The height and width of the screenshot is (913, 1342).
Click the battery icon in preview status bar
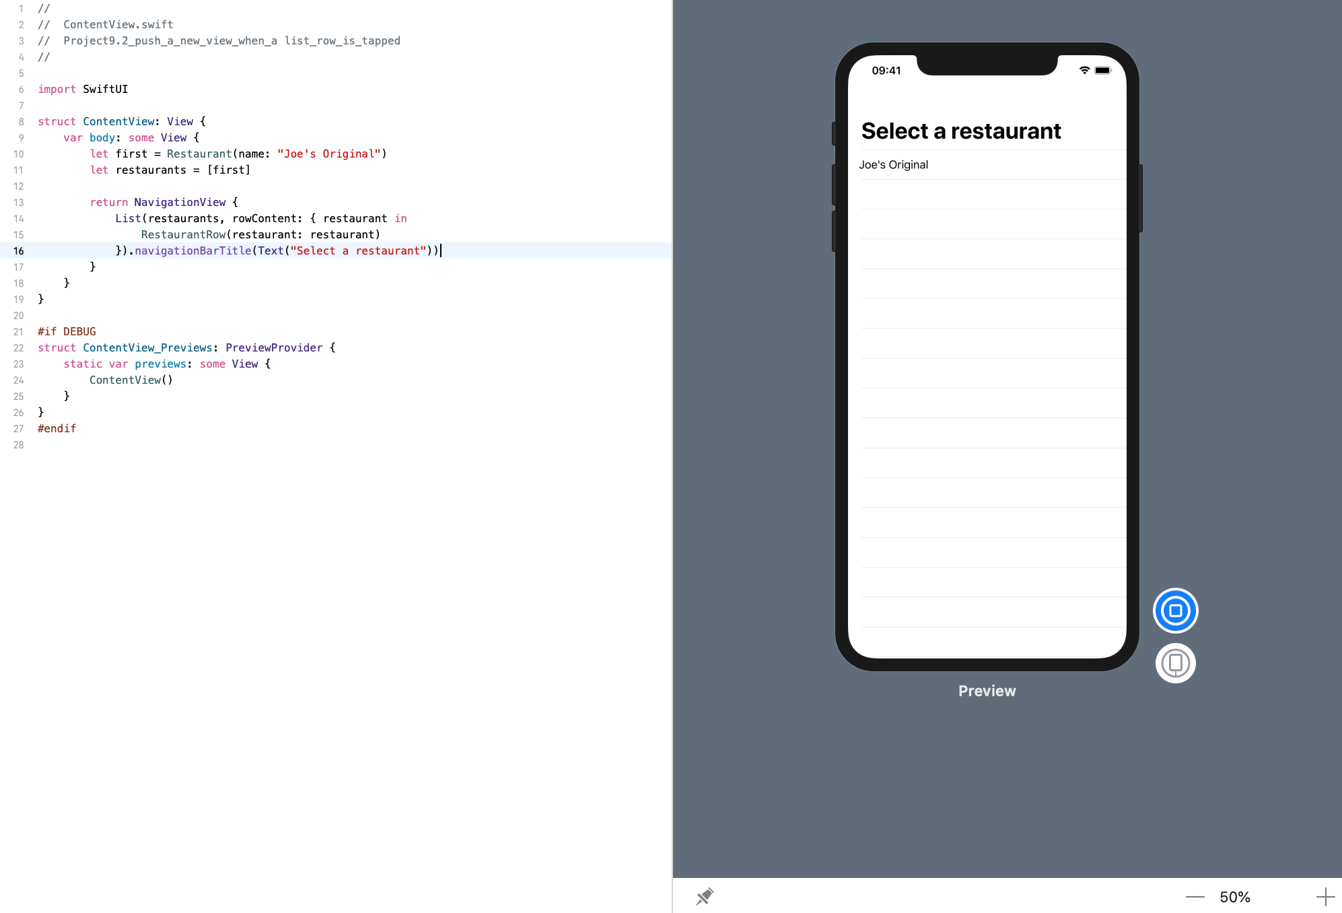click(1103, 70)
